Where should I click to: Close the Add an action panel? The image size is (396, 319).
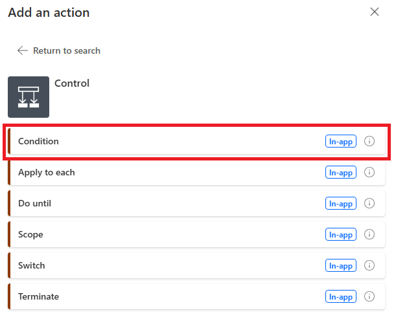(374, 12)
